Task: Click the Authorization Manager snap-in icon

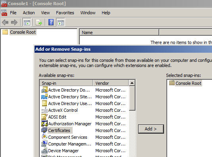Action: [x=44, y=124]
